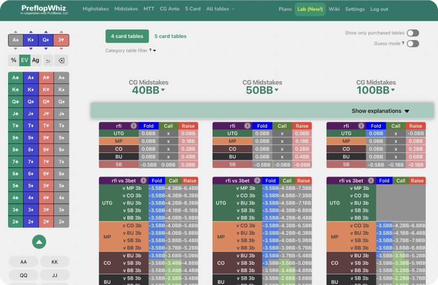Click the undo icon in the hand selector
The width and height of the screenshot is (438, 285).
(48, 60)
